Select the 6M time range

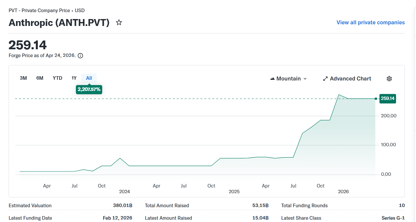pos(40,78)
